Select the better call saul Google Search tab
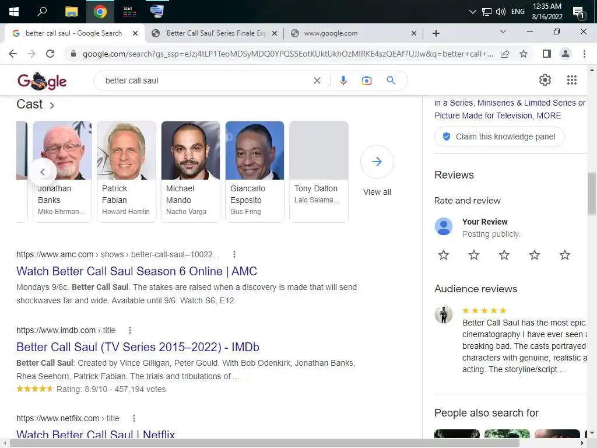This screenshot has width=597, height=448. click(74, 33)
